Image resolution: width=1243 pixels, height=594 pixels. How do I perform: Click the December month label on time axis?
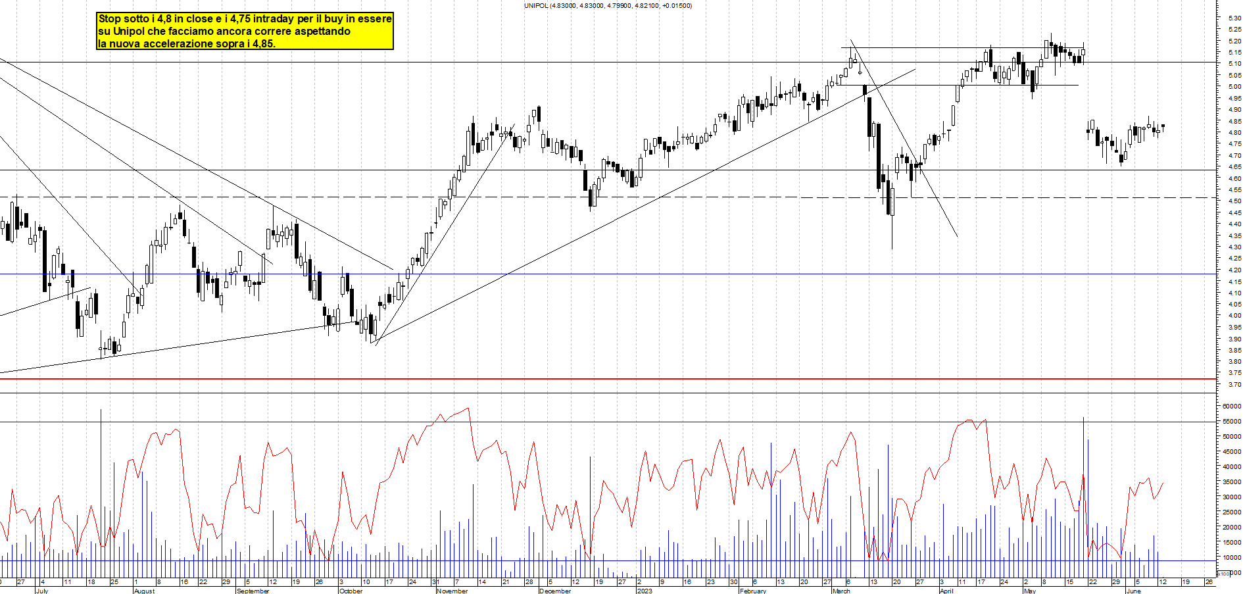[x=555, y=591]
